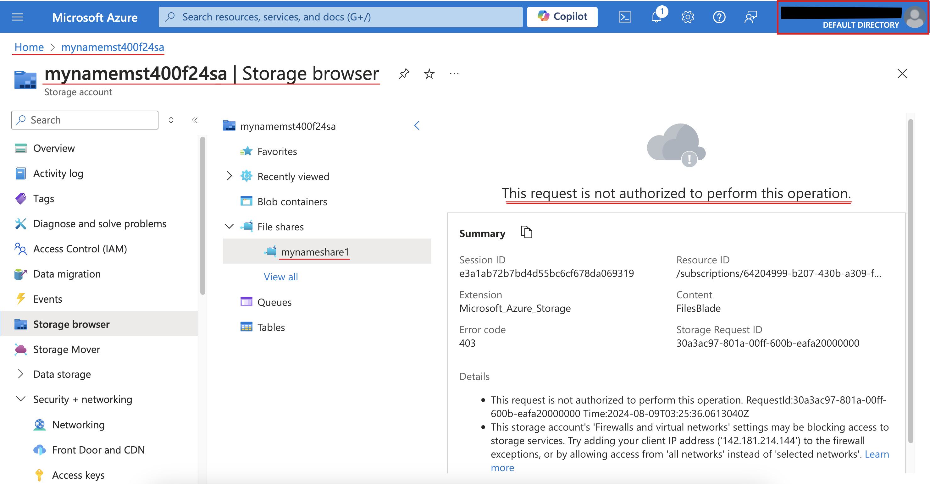Click the Events lightning icon
This screenshot has height=484, width=930.
tap(20, 299)
